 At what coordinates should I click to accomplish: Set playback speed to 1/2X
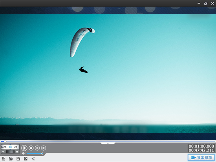[x=4, y=147]
